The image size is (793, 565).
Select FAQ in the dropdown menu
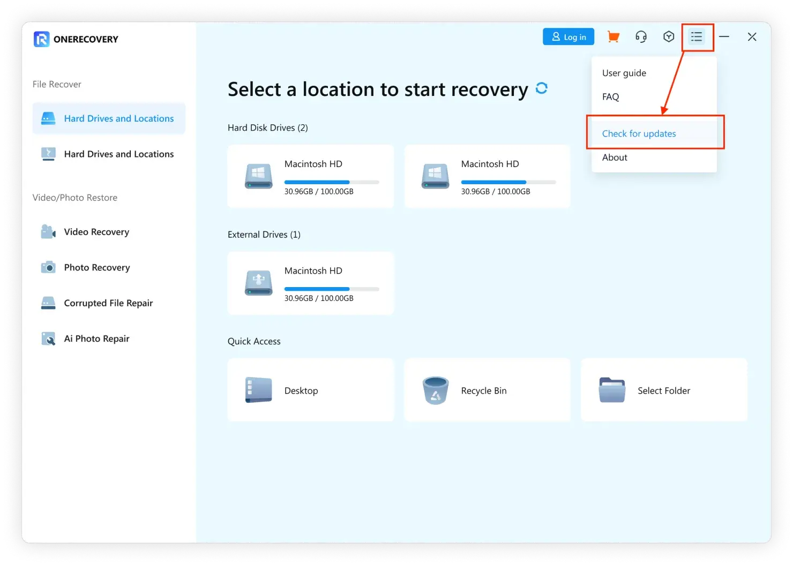(x=611, y=97)
